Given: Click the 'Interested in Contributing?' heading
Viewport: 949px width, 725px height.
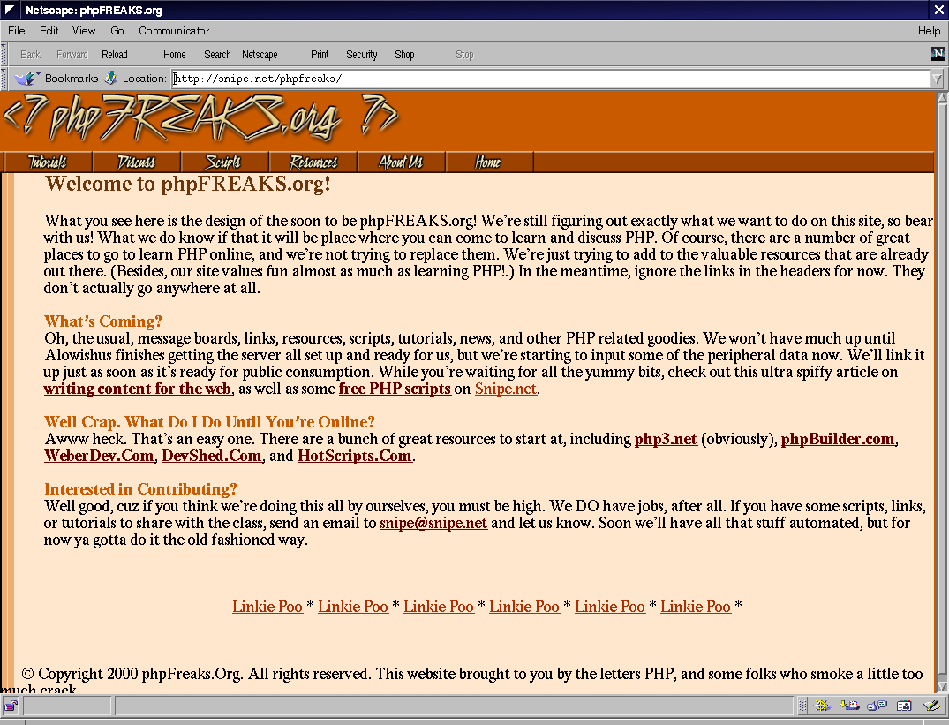Looking at the screenshot, I should tap(140, 489).
